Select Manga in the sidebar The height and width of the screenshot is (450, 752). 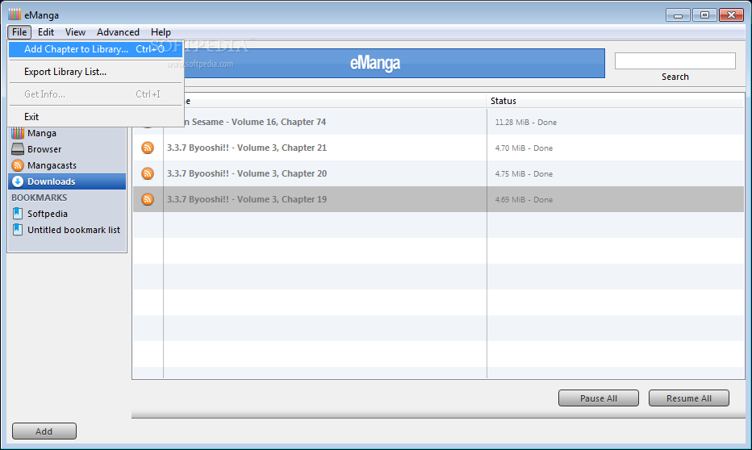point(67,133)
